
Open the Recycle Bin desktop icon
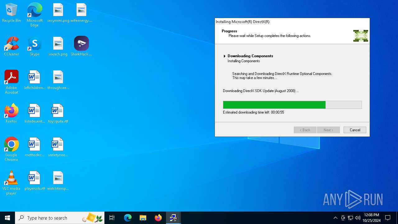12,13
